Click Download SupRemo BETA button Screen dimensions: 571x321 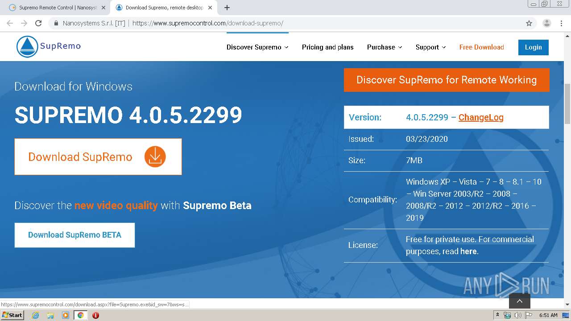(74, 235)
